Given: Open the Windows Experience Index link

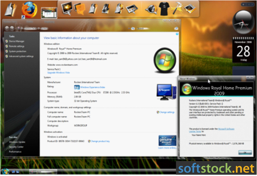Looking at the screenshot, I should (x=93, y=87).
